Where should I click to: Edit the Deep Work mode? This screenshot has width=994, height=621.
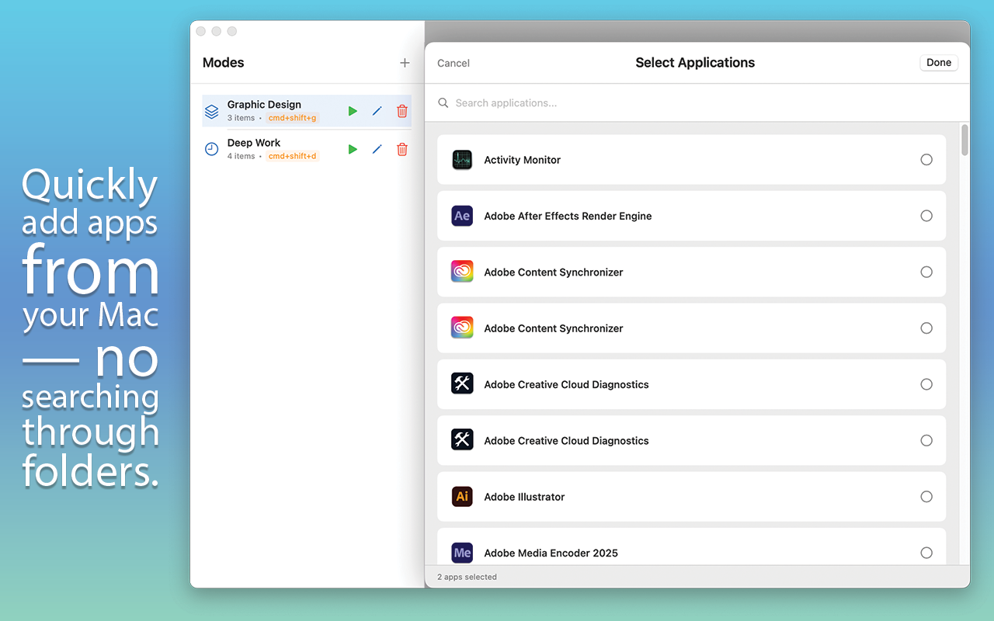pyautogui.click(x=377, y=149)
